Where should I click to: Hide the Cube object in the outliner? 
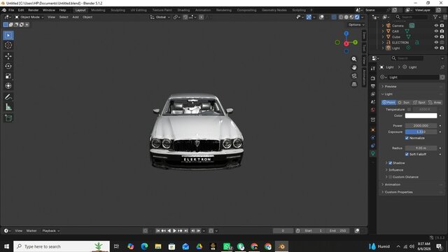436,37
